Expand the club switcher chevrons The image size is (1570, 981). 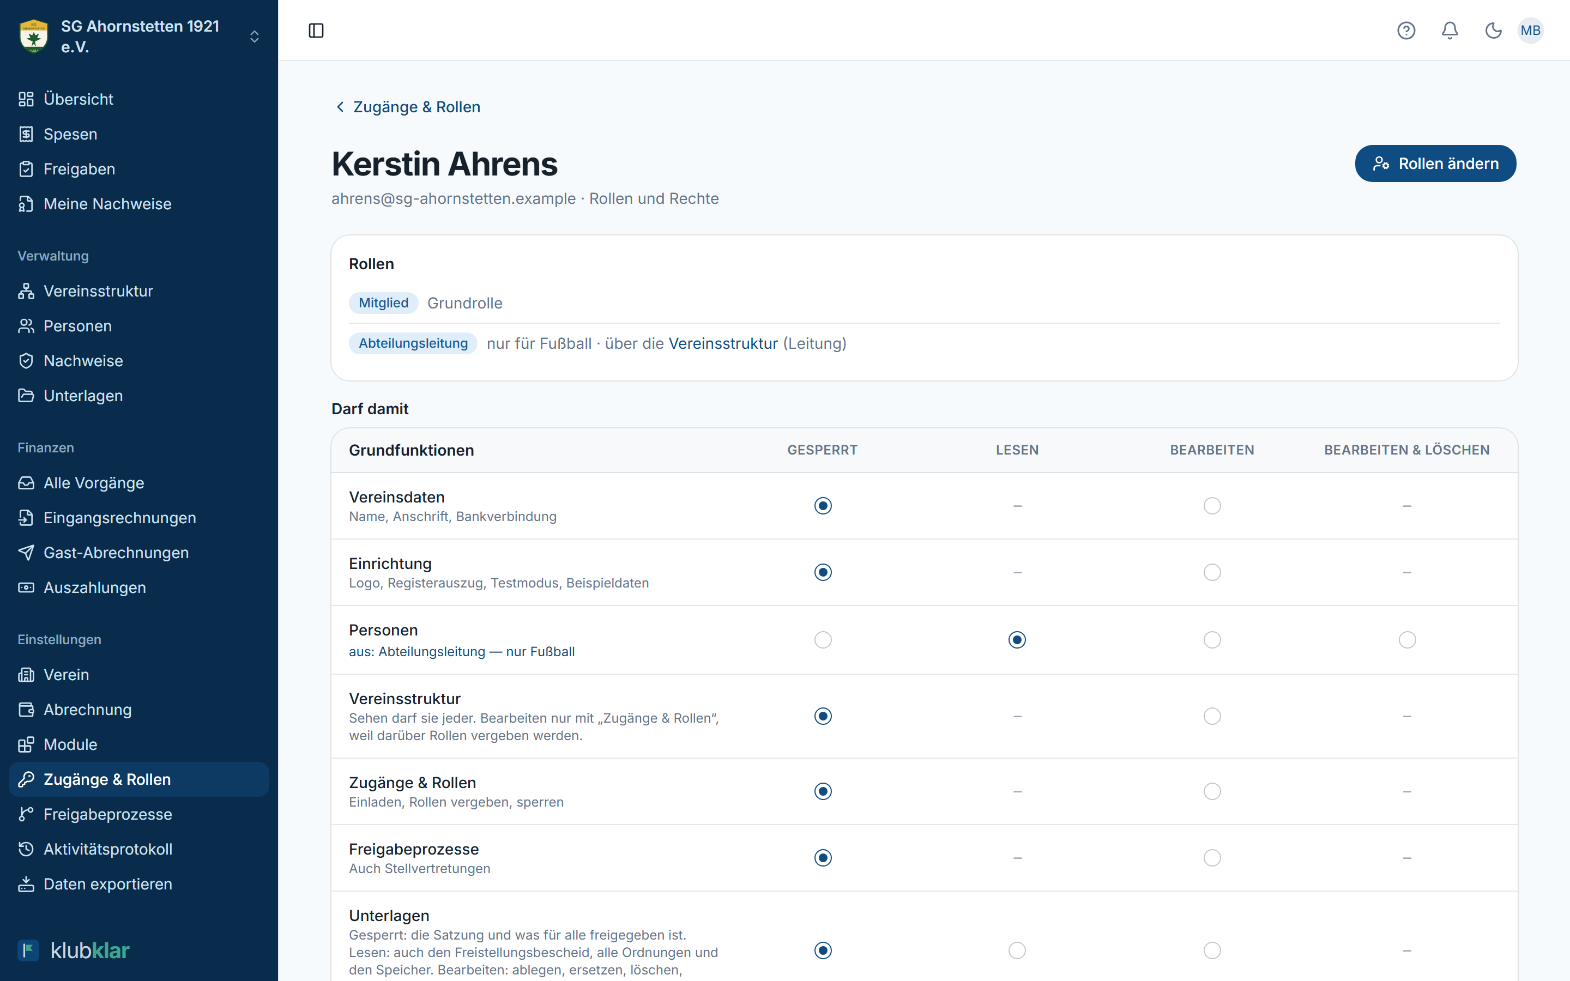[255, 37]
